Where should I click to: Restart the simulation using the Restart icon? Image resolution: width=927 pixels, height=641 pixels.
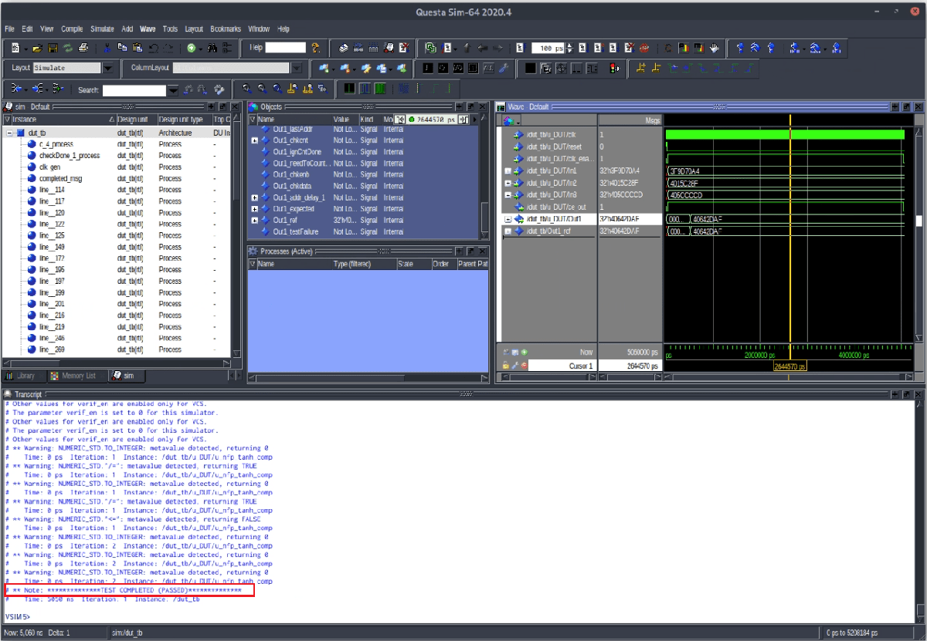[519, 48]
